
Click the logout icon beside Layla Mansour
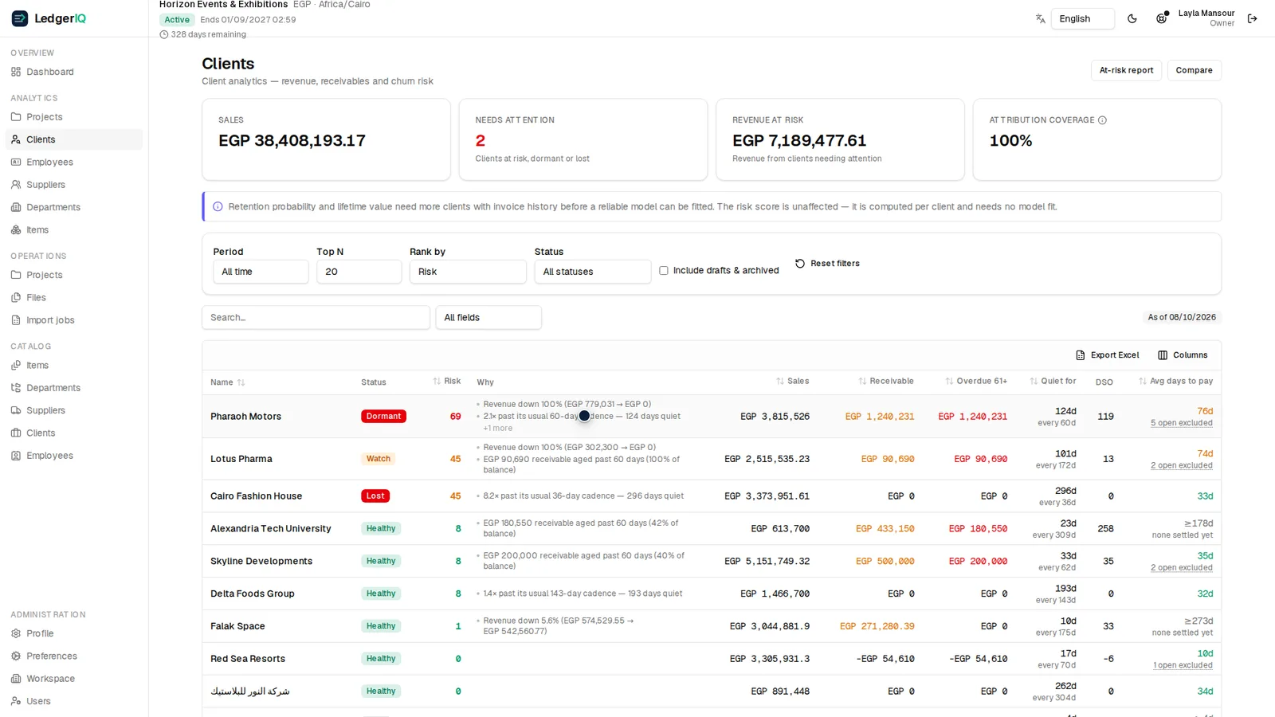pos(1253,19)
